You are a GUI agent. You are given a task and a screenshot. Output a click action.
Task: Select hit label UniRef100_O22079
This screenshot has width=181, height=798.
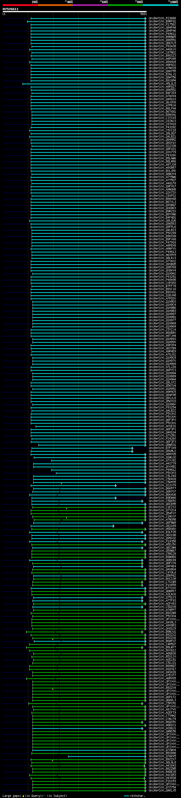pyautogui.click(x=162, y=485)
